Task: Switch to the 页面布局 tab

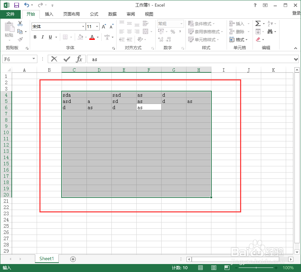Action: click(x=71, y=14)
